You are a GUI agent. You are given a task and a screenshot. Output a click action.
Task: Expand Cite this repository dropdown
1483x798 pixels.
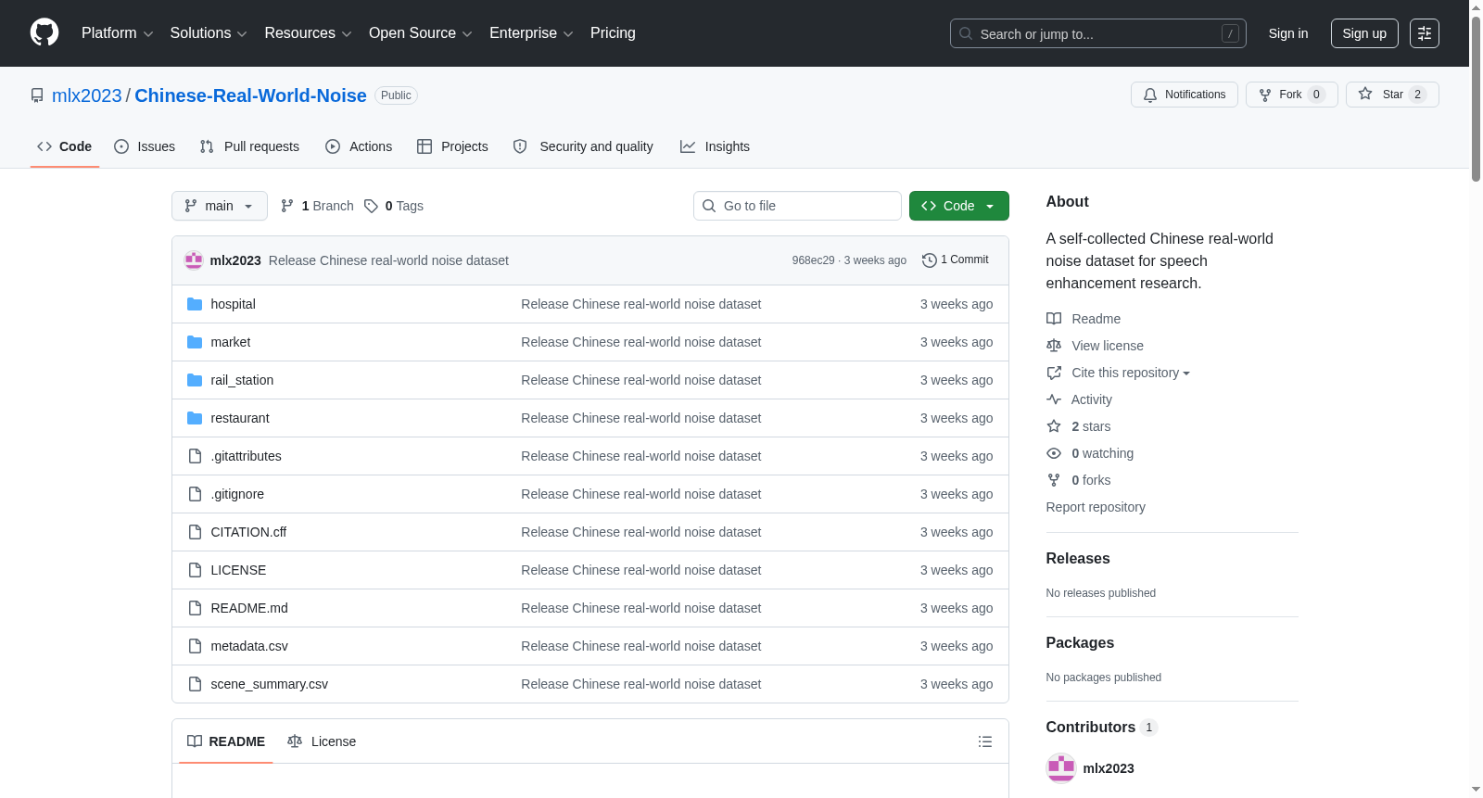(1131, 373)
